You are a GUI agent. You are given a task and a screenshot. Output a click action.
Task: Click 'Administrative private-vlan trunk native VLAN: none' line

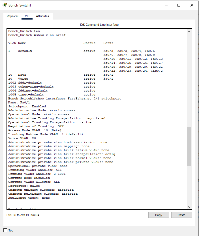tap(59, 150)
